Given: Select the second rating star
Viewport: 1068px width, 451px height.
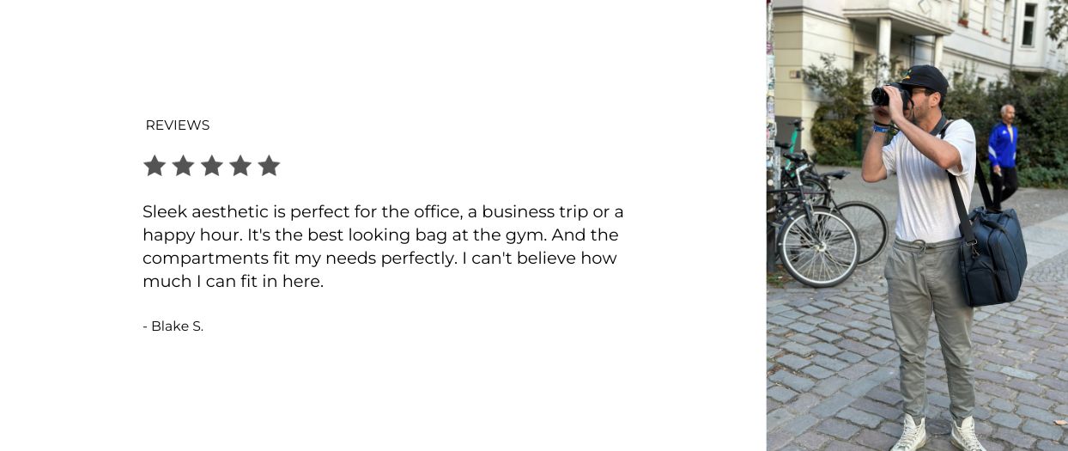Looking at the screenshot, I should [183, 166].
